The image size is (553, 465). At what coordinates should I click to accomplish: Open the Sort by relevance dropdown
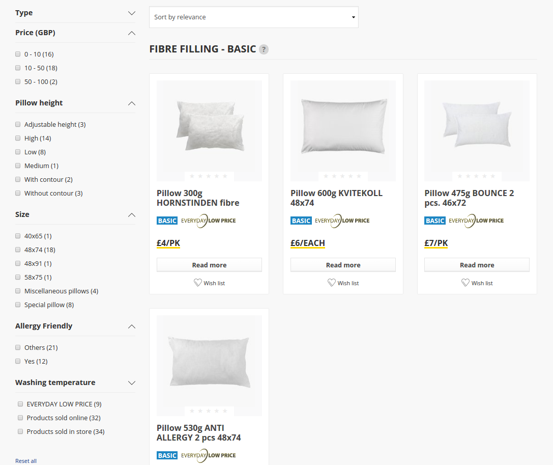pyautogui.click(x=253, y=17)
